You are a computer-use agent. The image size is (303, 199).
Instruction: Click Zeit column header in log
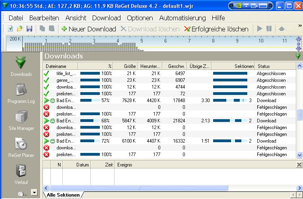tap(103, 165)
